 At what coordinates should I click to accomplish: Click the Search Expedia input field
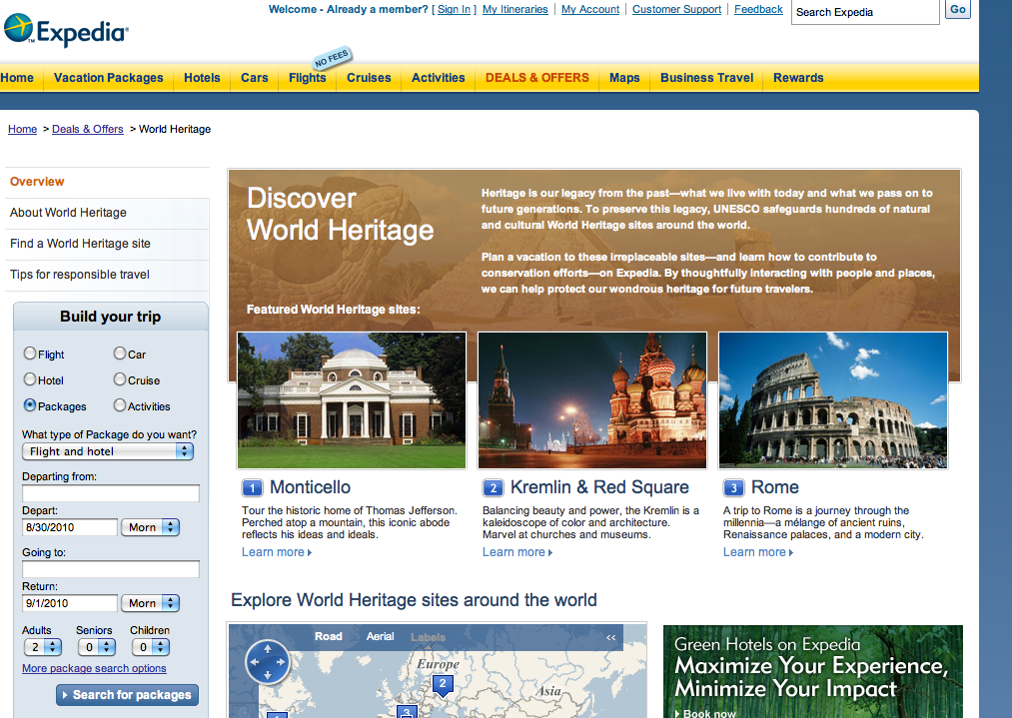tap(865, 12)
